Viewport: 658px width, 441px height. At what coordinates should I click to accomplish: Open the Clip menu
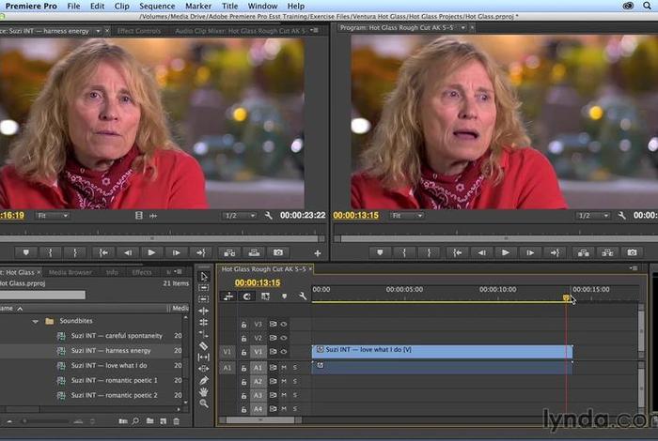coord(121,6)
